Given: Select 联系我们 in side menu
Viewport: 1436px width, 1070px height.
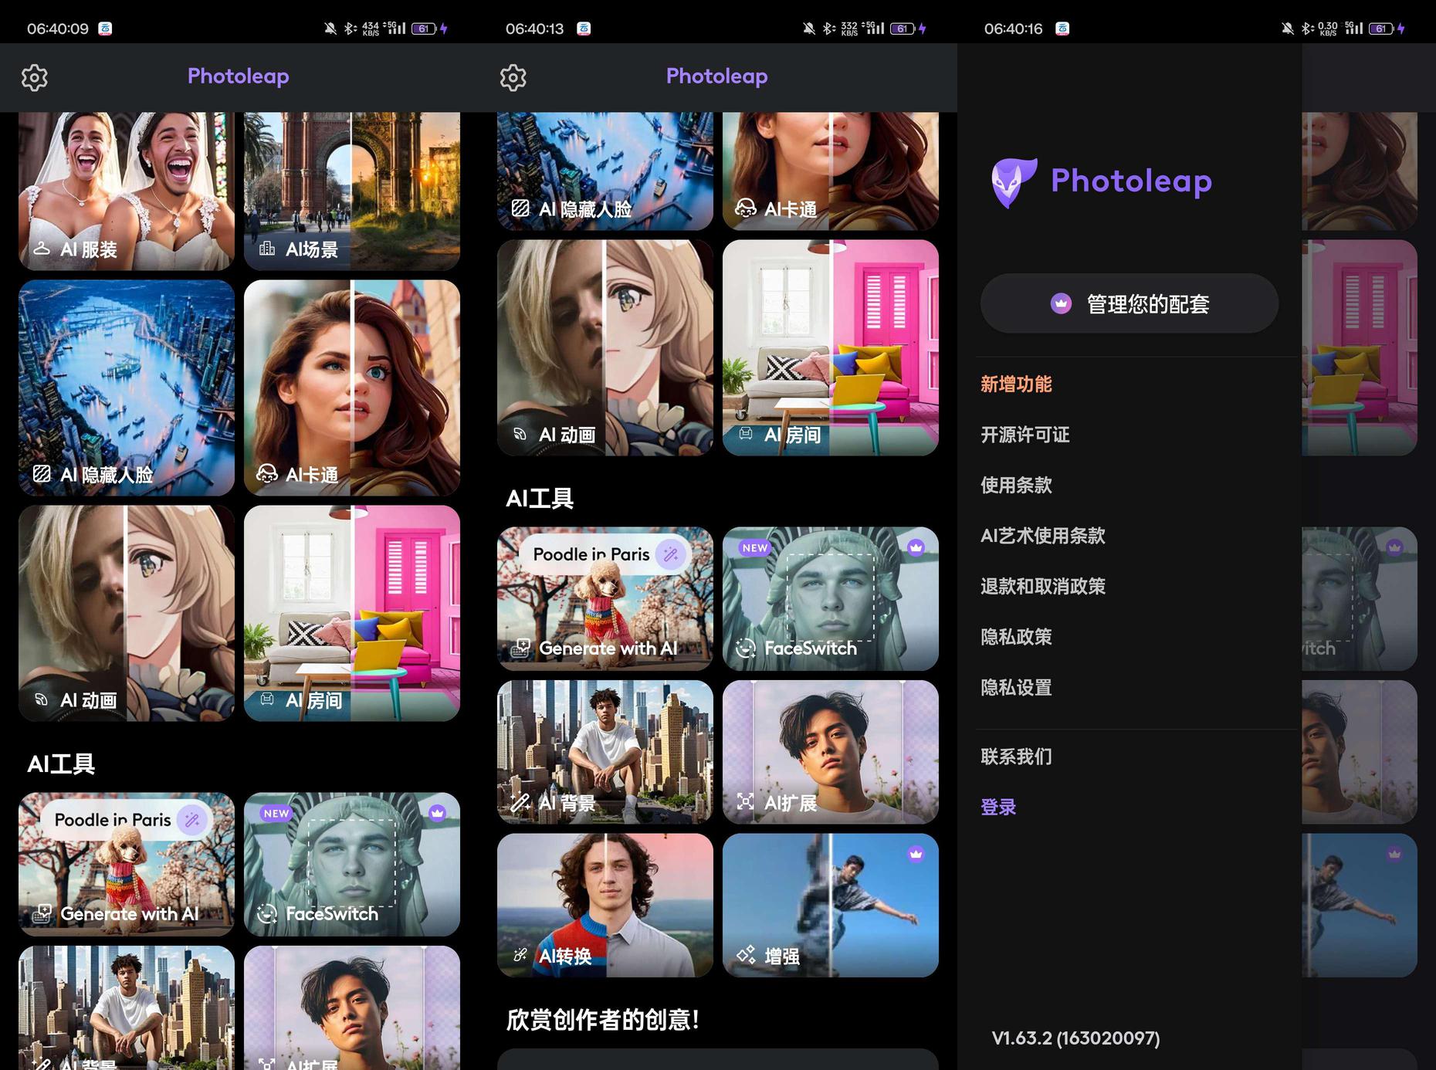Looking at the screenshot, I should 1016,757.
